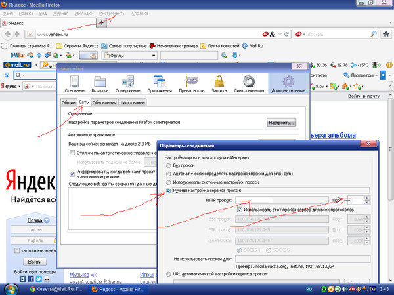Toggle Отключить автоматическое управление checkbox
394x295 pixels.
click(x=72, y=153)
